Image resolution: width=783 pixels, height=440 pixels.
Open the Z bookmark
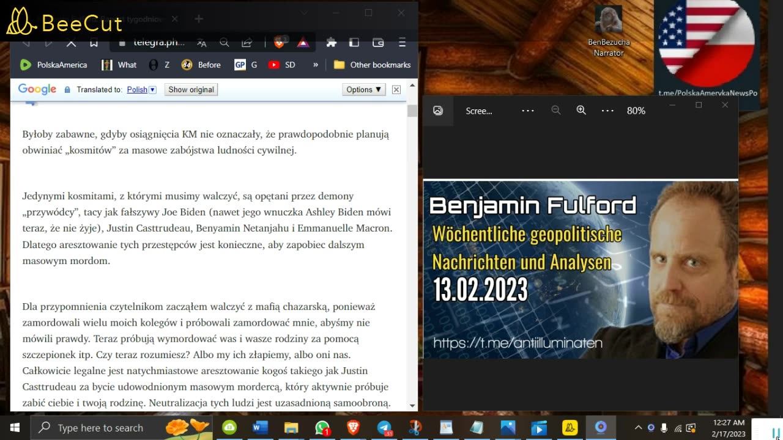pos(159,65)
